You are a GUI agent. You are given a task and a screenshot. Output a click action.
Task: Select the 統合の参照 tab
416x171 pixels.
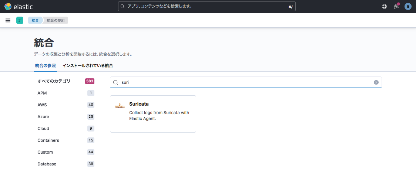pyautogui.click(x=45, y=66)
